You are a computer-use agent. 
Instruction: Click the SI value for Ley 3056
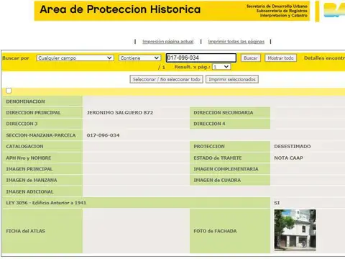[277, 203]
